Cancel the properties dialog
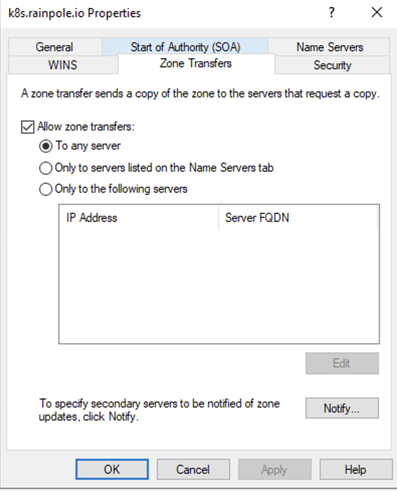The width and height of the screenshot is (397, 491). [x=193, y=469]
